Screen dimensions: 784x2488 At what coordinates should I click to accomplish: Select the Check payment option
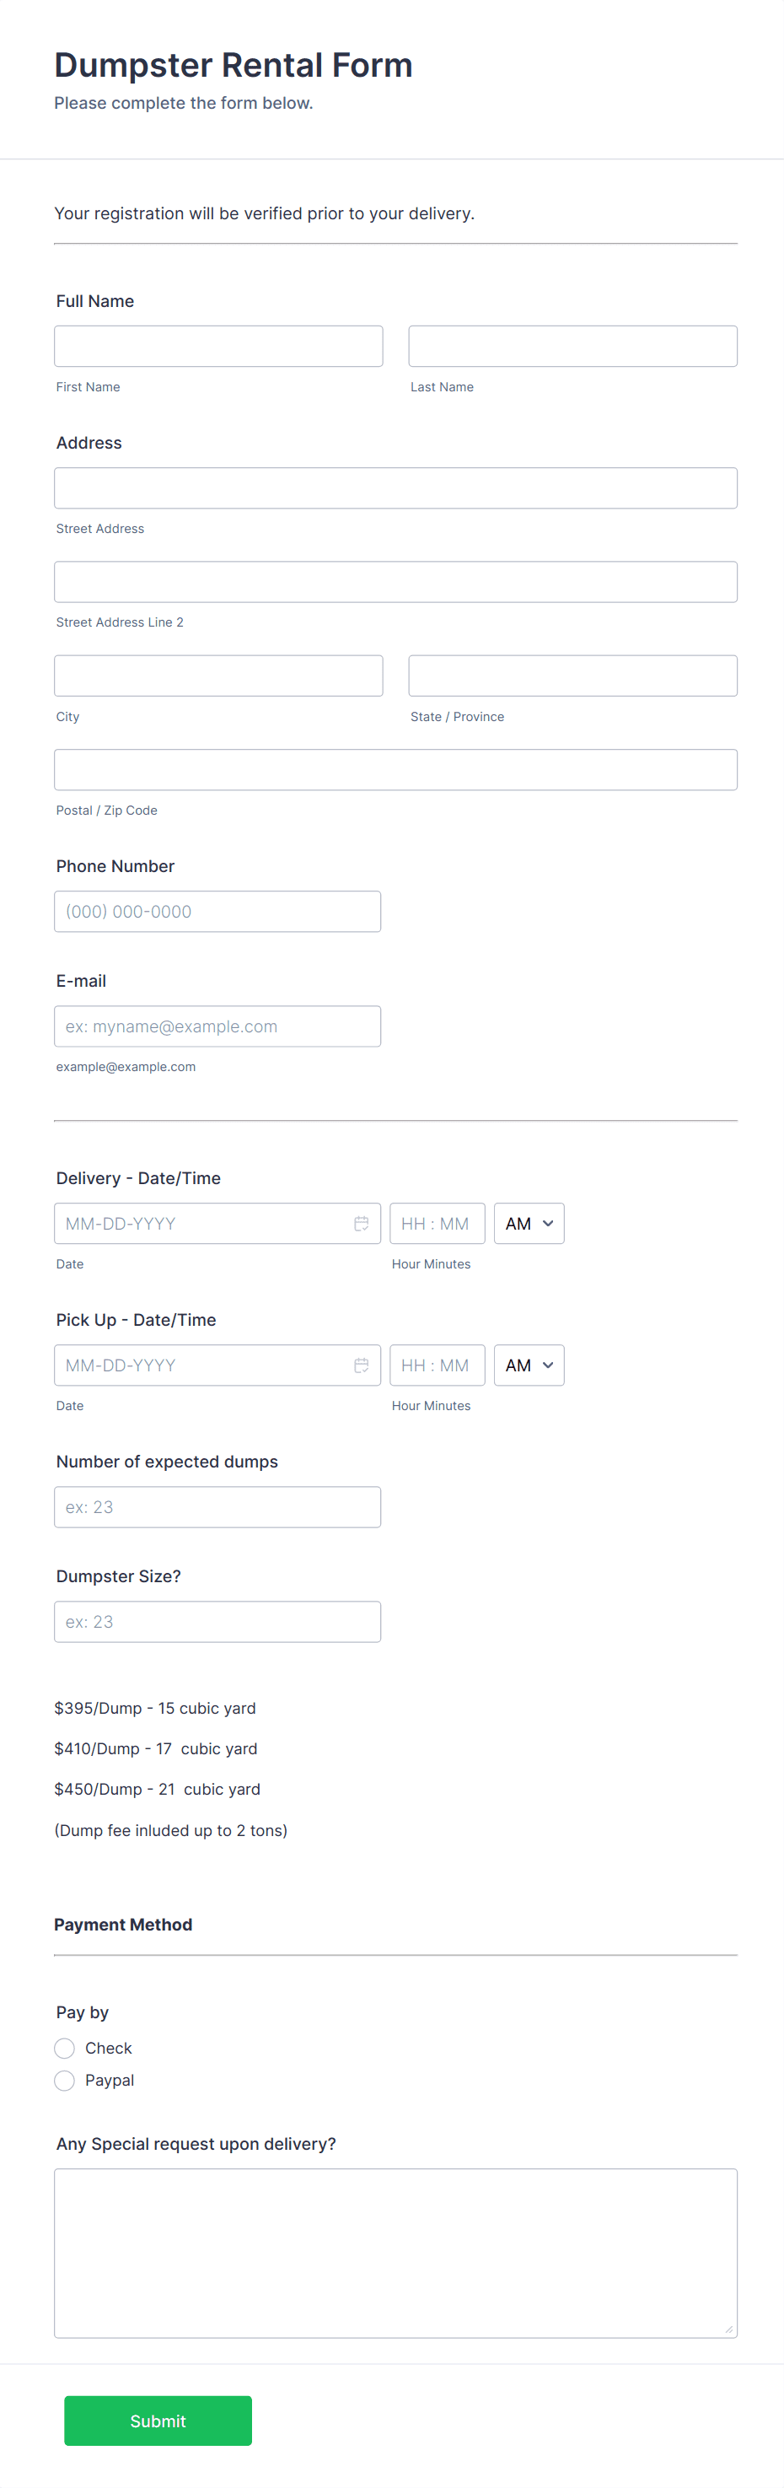(65, 2049)
